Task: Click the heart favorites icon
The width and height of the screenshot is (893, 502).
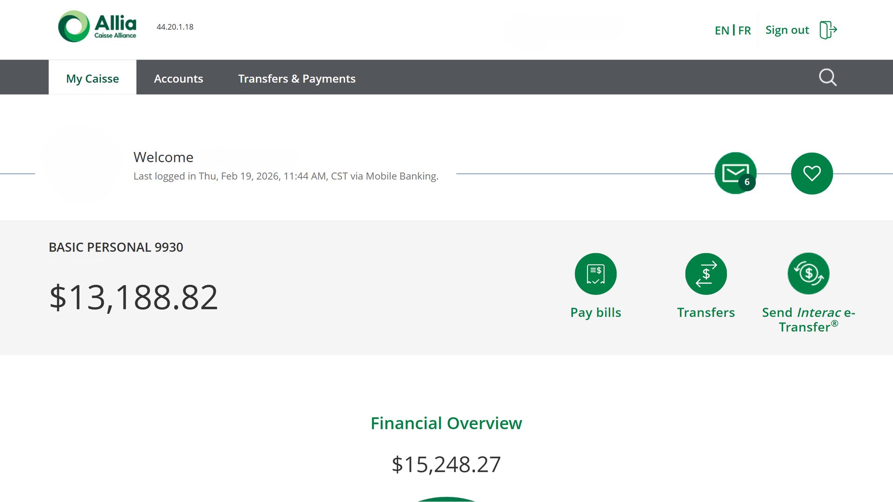Action: 812,173
